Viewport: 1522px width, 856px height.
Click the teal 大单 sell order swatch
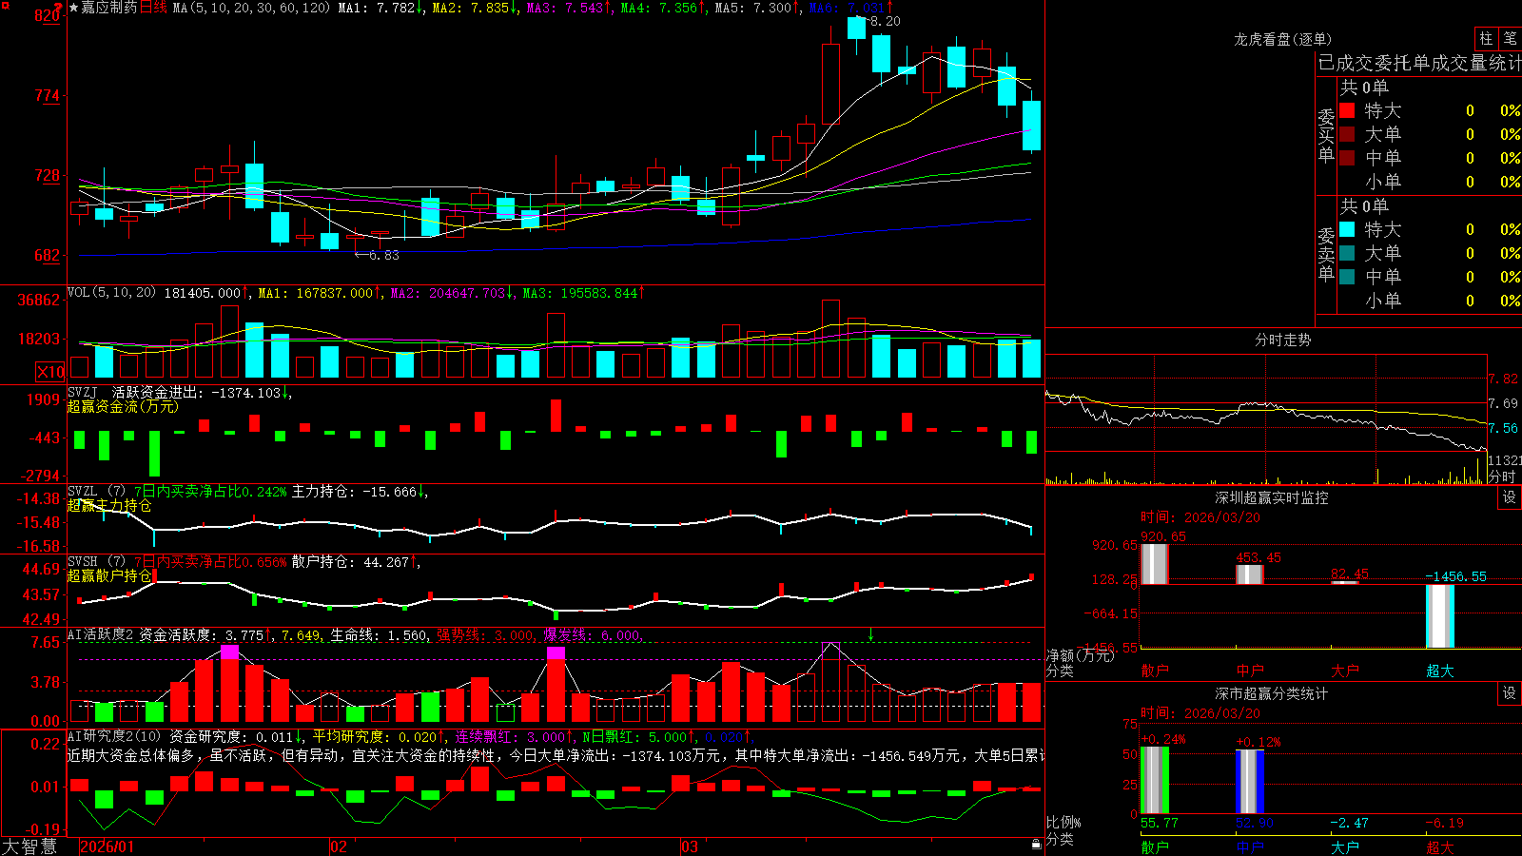point(1347,253)
